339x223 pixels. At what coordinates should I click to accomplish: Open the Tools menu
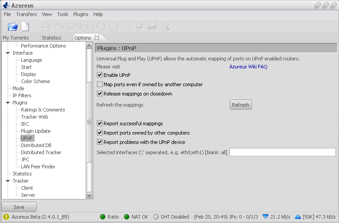(63, 14)
